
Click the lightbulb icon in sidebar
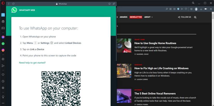(3, 97)
